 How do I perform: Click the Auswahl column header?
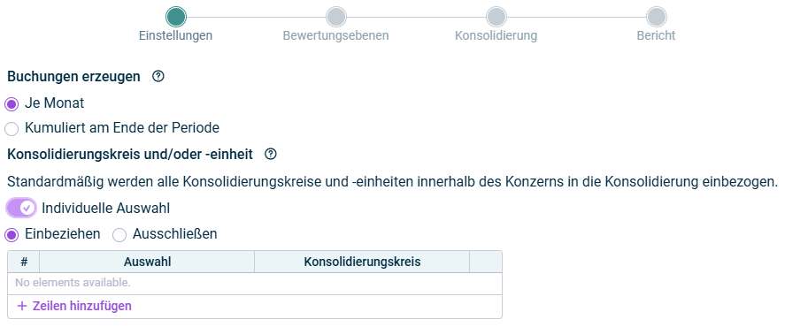click(147, 262)
